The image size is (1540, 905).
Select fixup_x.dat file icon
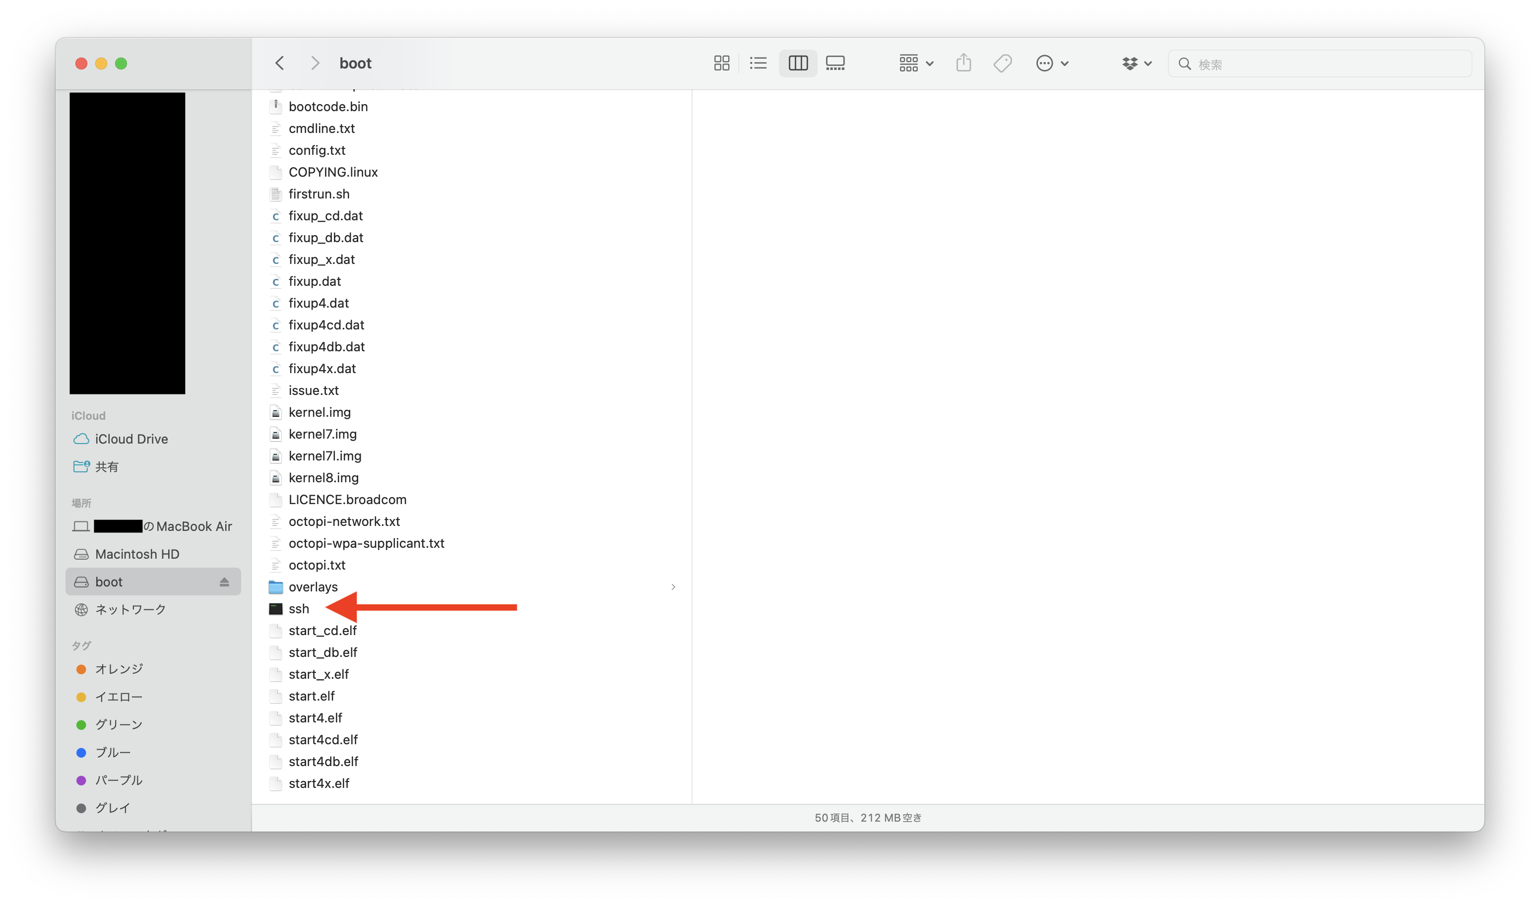click(276, 259)
